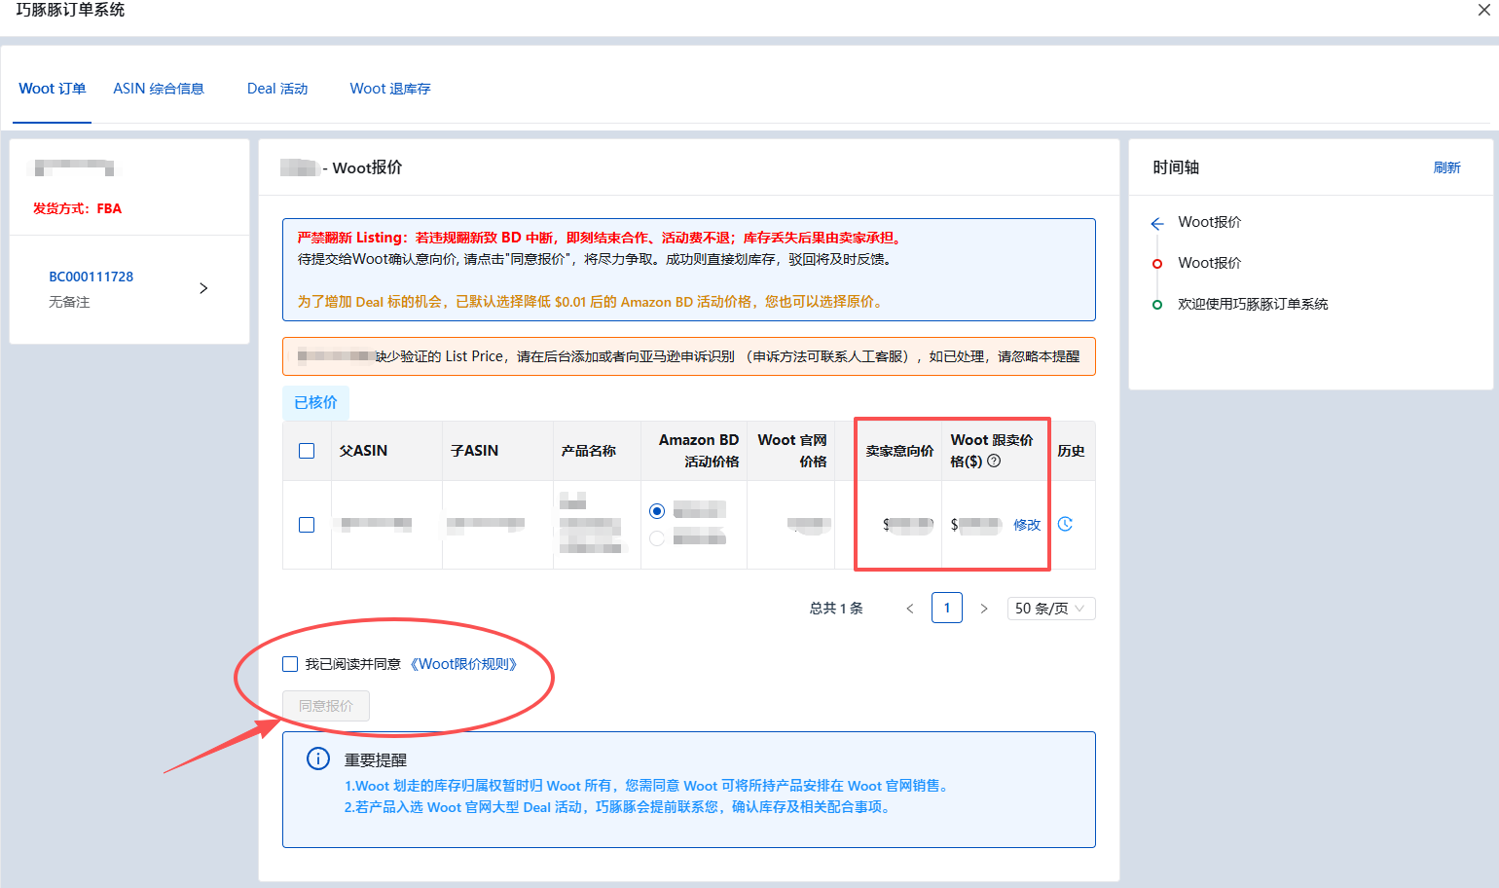Open the history clock icon in table row
Image resolution: width=1499 pixels, height=888 pixels.
click(x=1065, y=524)
